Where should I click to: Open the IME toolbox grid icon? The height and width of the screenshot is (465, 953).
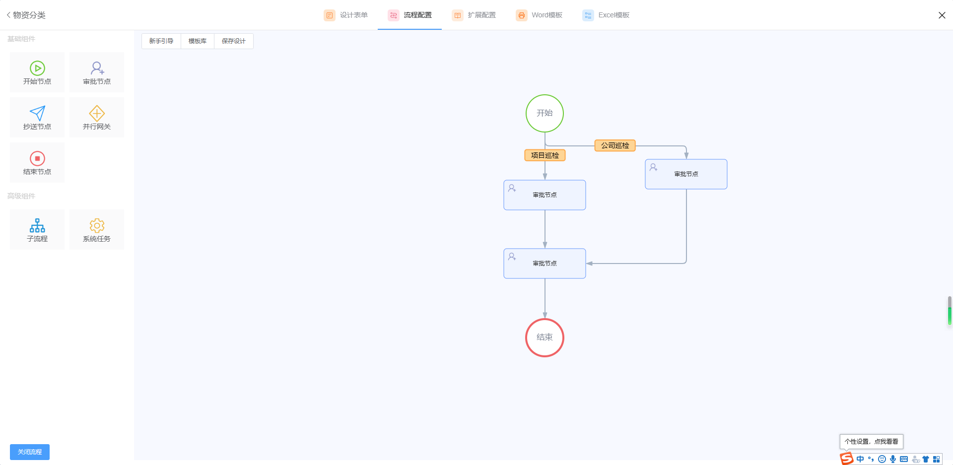tap(937, 459)
